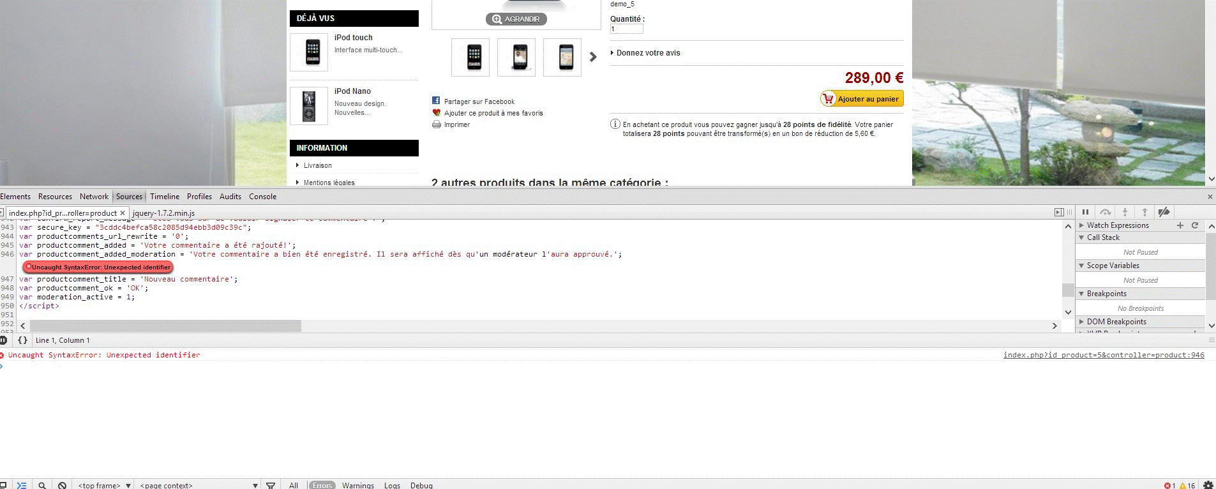Click Ajouter ce produit à mes favoris
Screen dimensions: 1216x489
(x=493, y=113)
